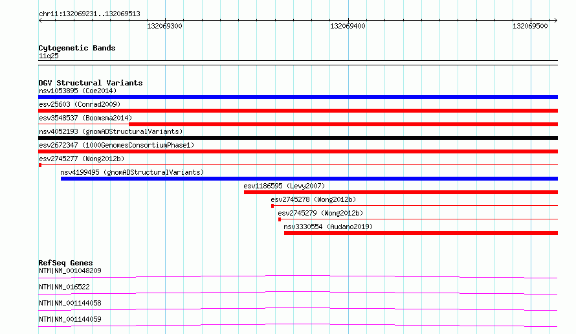Select the esv1186595 (Levy2007) red bar

(401, 192)
